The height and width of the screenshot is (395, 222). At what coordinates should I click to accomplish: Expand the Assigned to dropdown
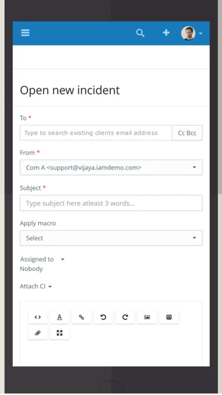click(x=63, y=259)
